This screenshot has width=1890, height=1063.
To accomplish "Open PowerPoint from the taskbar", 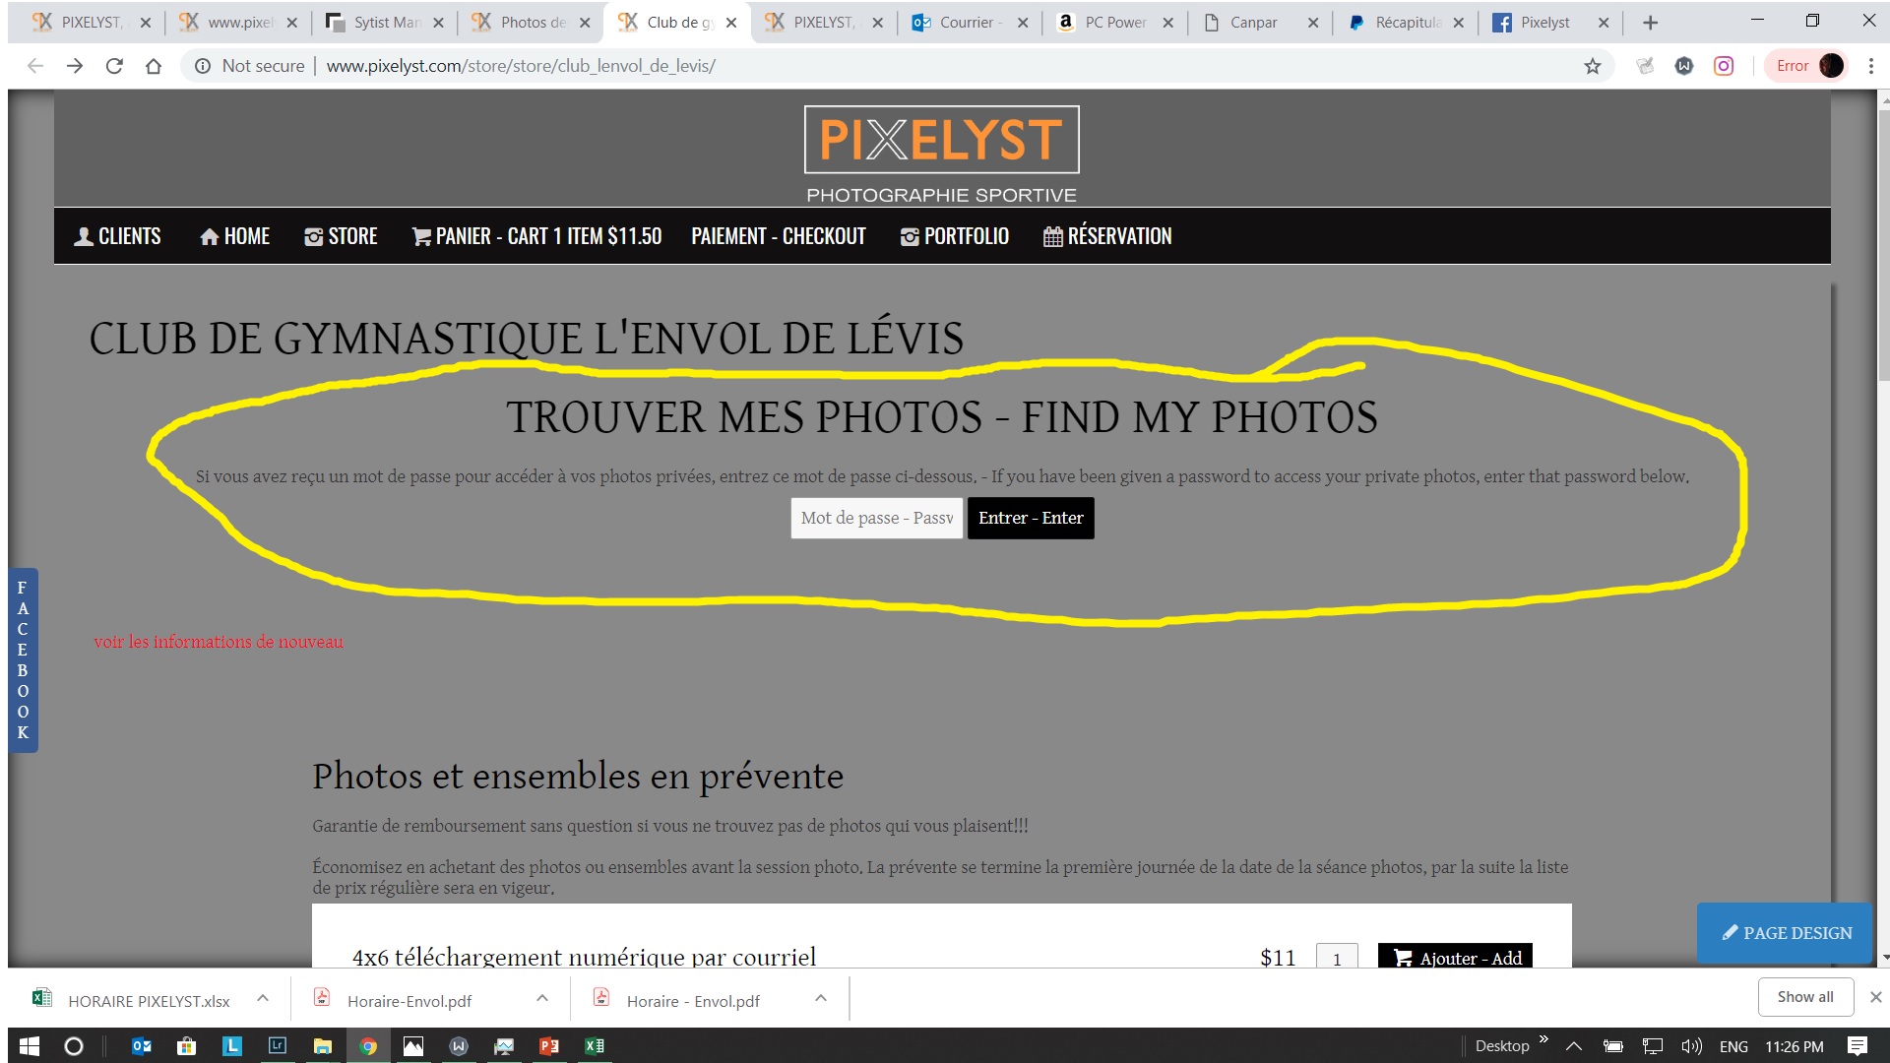I will coord(549,1046).
